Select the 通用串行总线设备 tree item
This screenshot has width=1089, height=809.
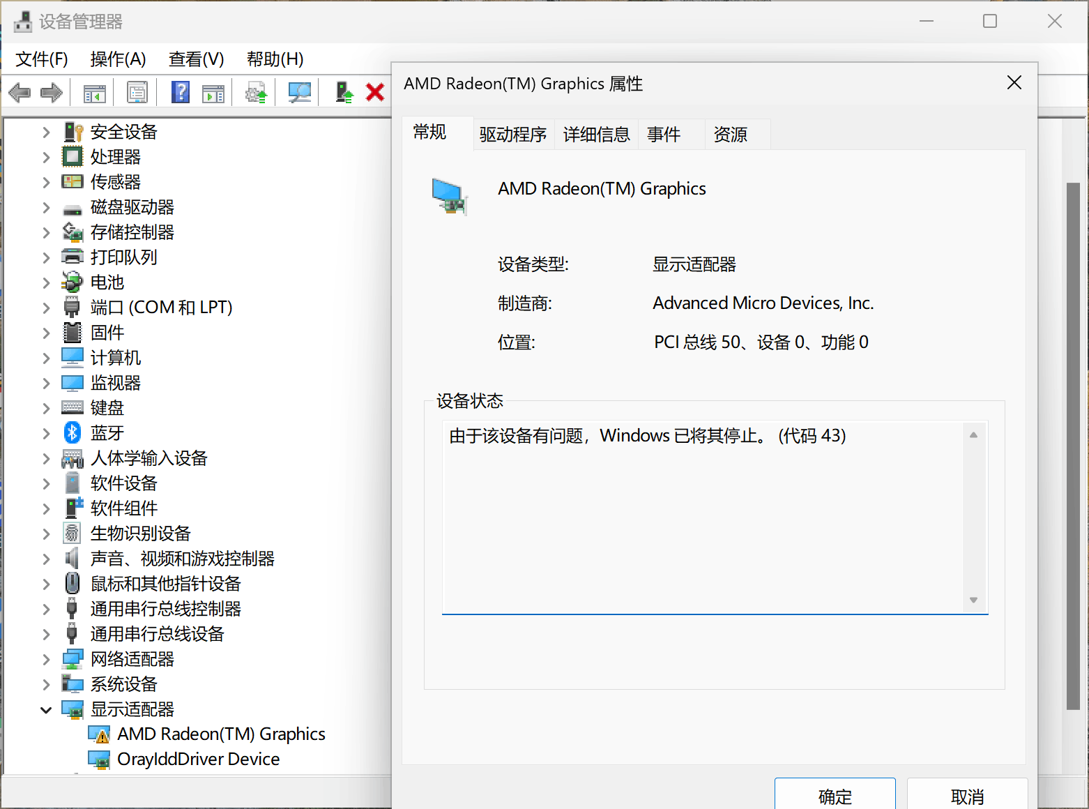[x=158, y=634]
